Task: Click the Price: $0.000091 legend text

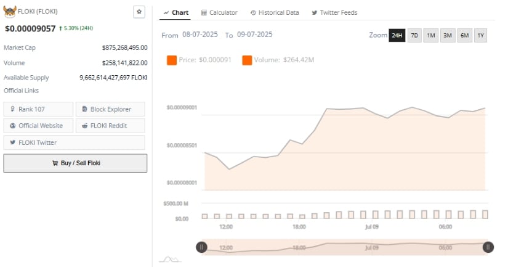Action: pos(205,60)
